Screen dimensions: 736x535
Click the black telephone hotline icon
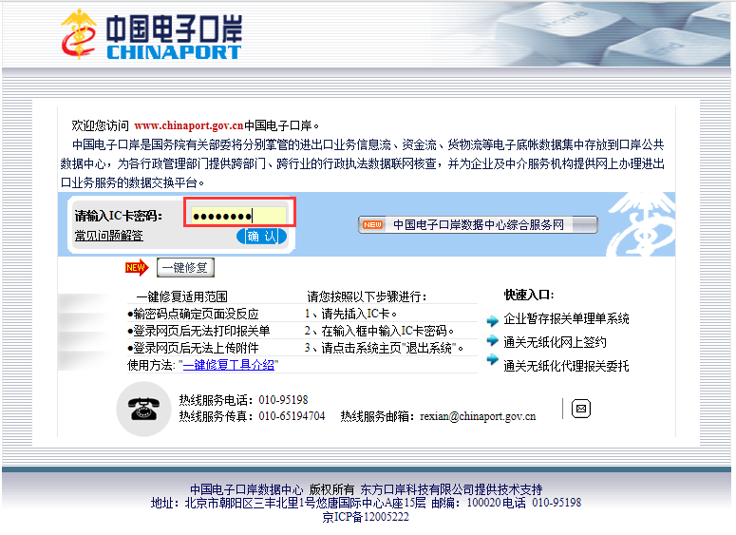click(x=143, y=410)
